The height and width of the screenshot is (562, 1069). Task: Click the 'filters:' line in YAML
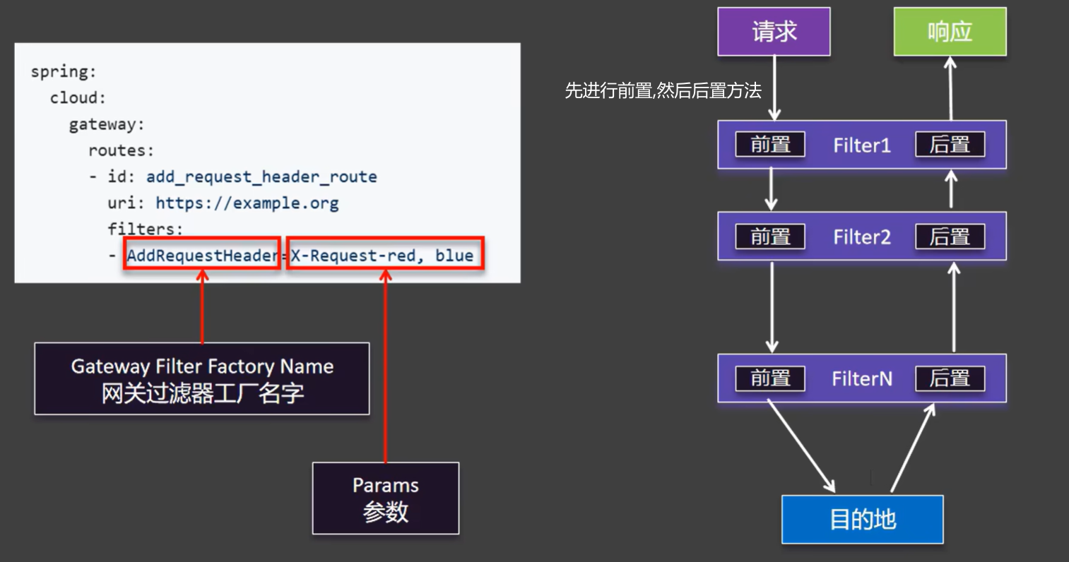pyautogui.click(x=145, y=229)
